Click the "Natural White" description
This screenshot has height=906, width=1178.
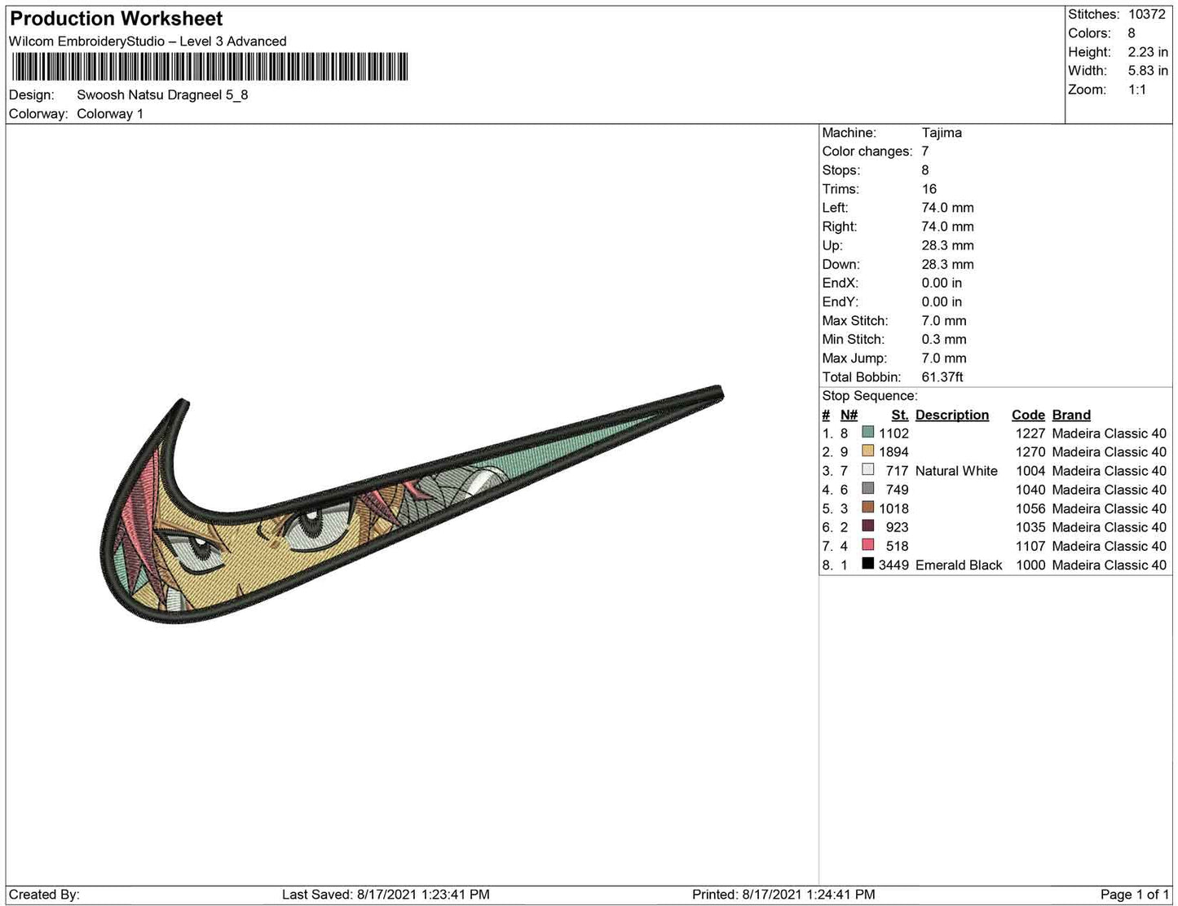click(x=956, y=471)
